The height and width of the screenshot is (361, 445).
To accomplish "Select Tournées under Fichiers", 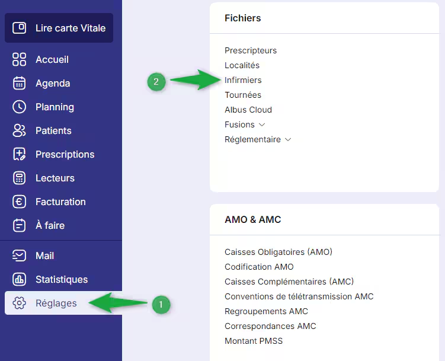I will (x=243, y=95).
